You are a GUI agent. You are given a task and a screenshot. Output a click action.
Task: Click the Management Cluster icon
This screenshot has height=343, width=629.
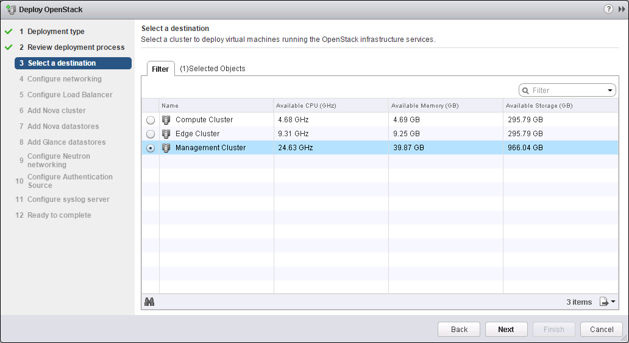pos(166,148)
